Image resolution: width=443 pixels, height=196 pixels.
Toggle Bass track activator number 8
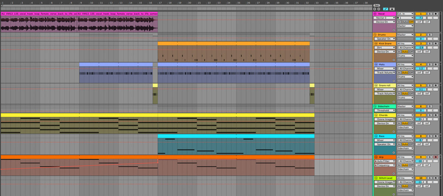coord(420,136)
